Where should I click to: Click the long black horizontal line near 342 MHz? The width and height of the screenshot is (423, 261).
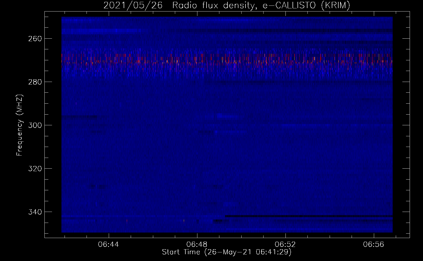pos(309,216)
